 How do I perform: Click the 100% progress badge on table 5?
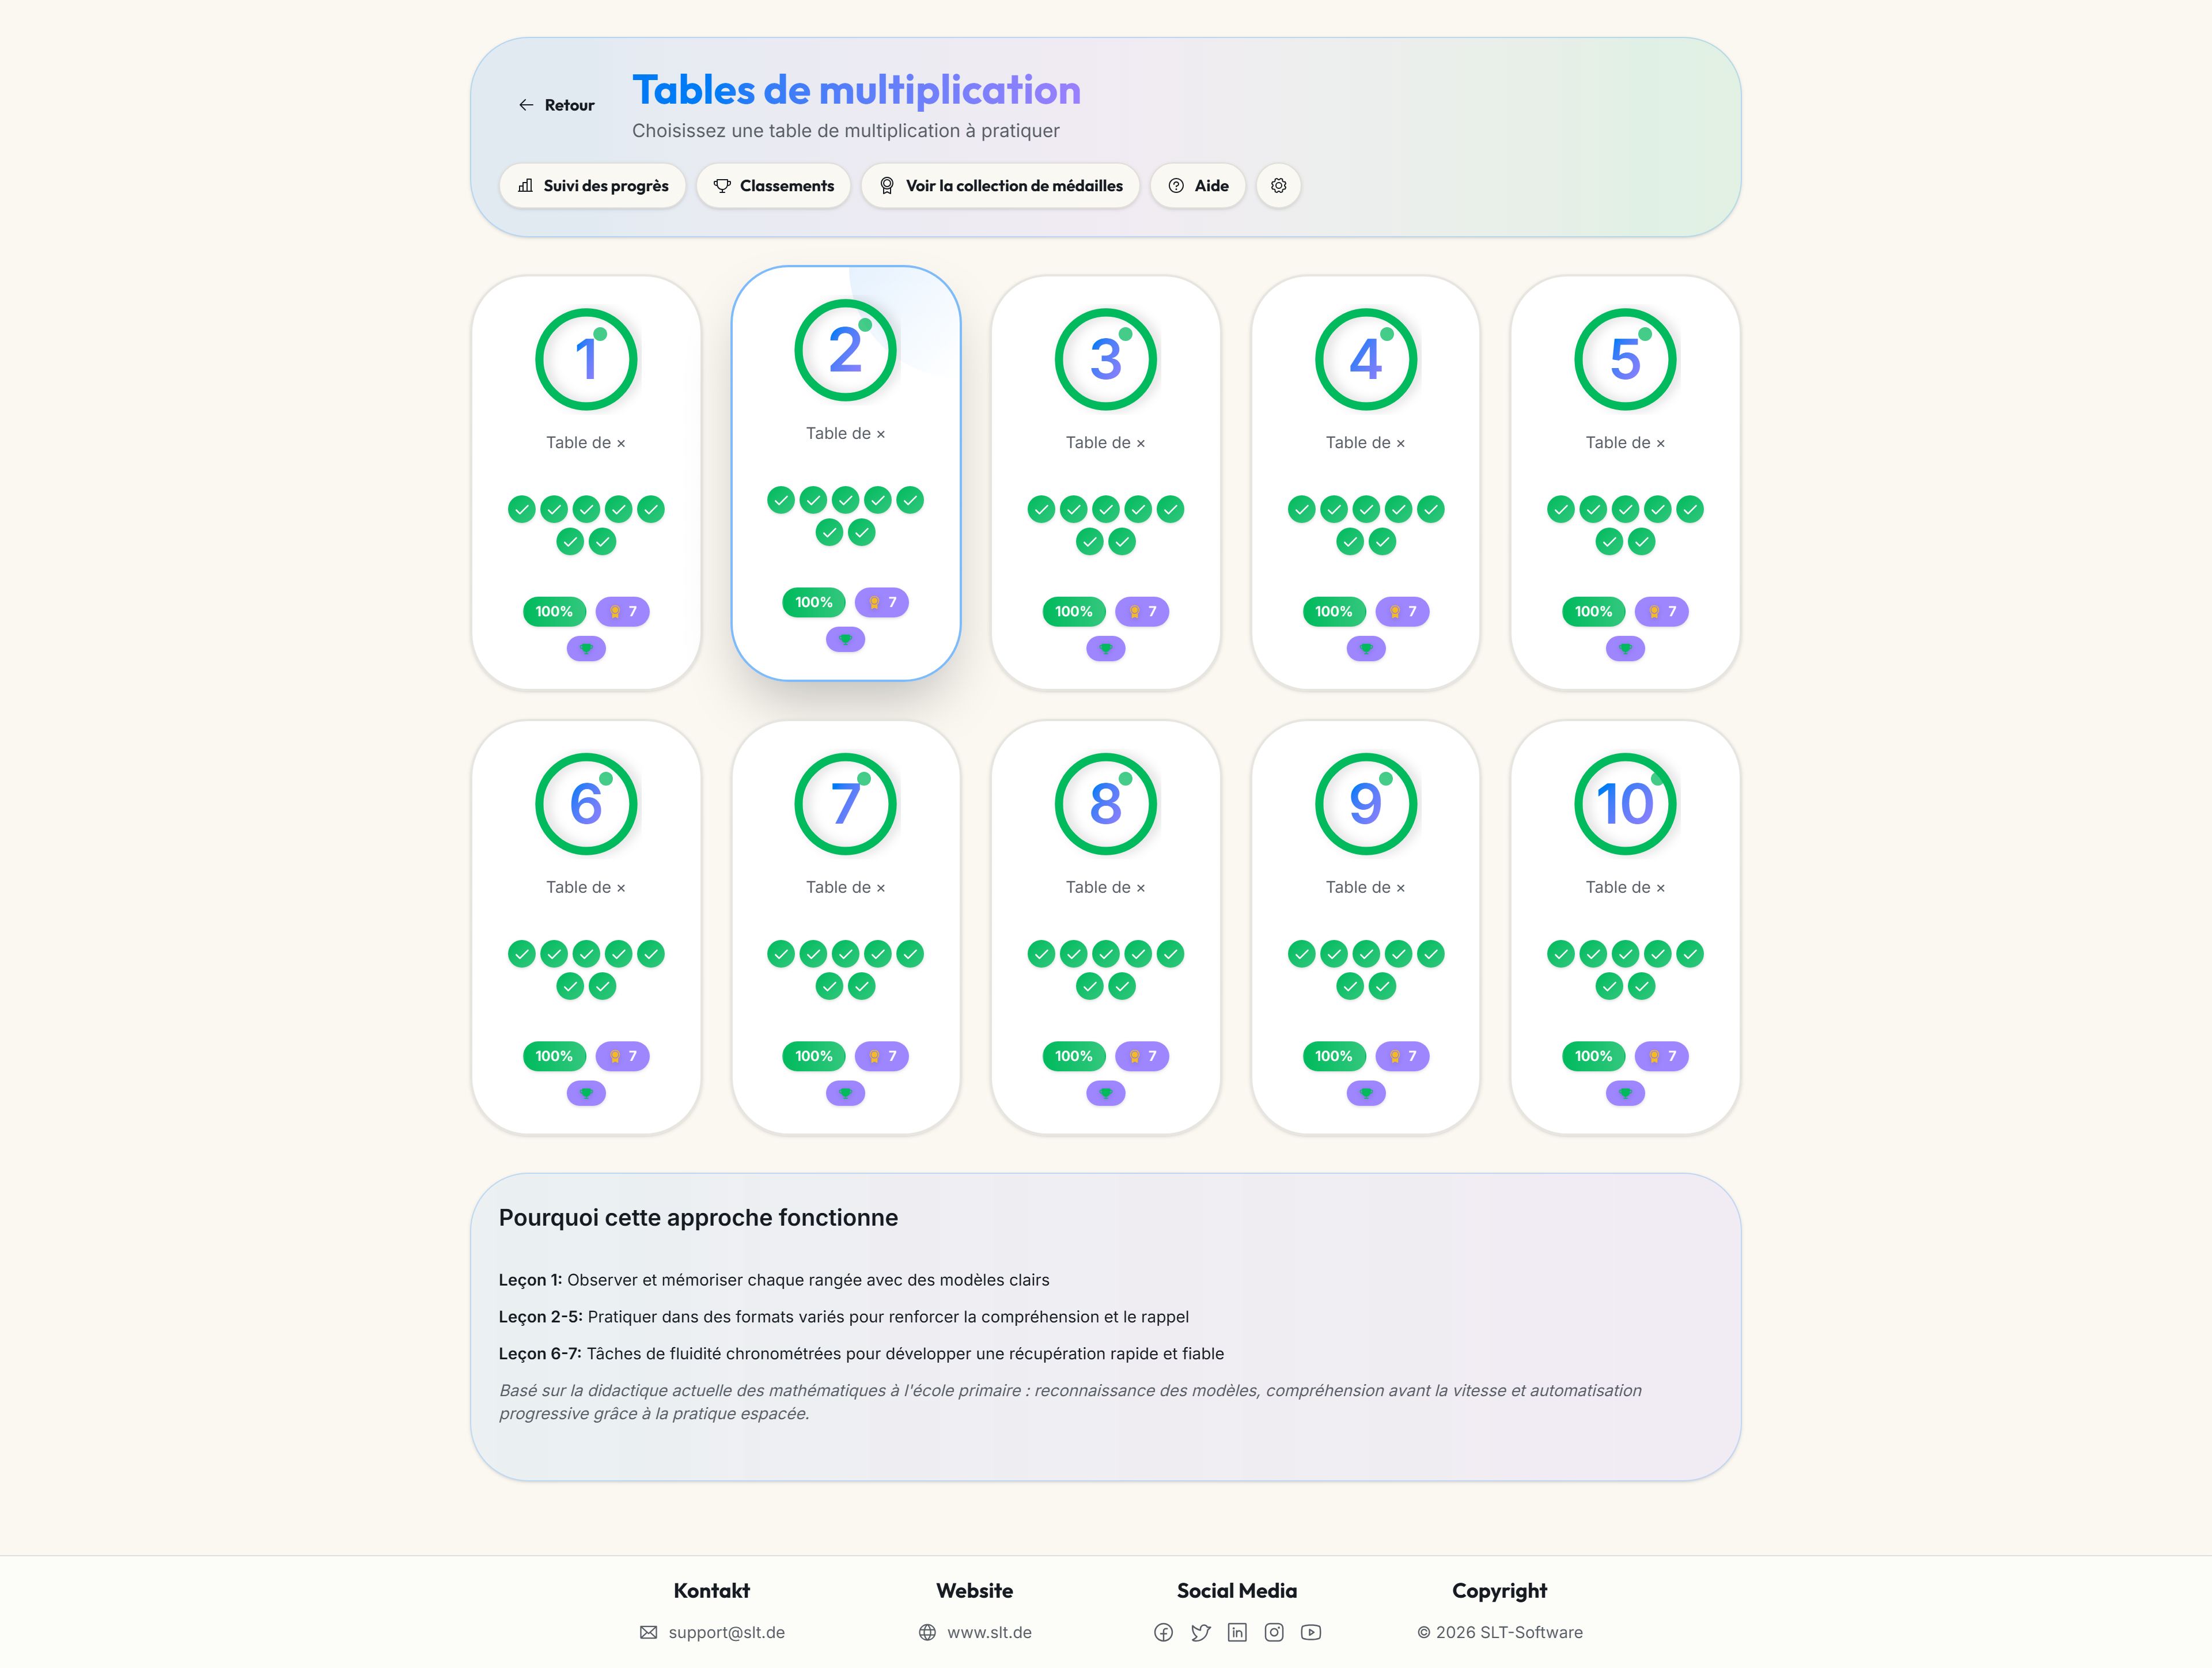[x=1593, y=612]
